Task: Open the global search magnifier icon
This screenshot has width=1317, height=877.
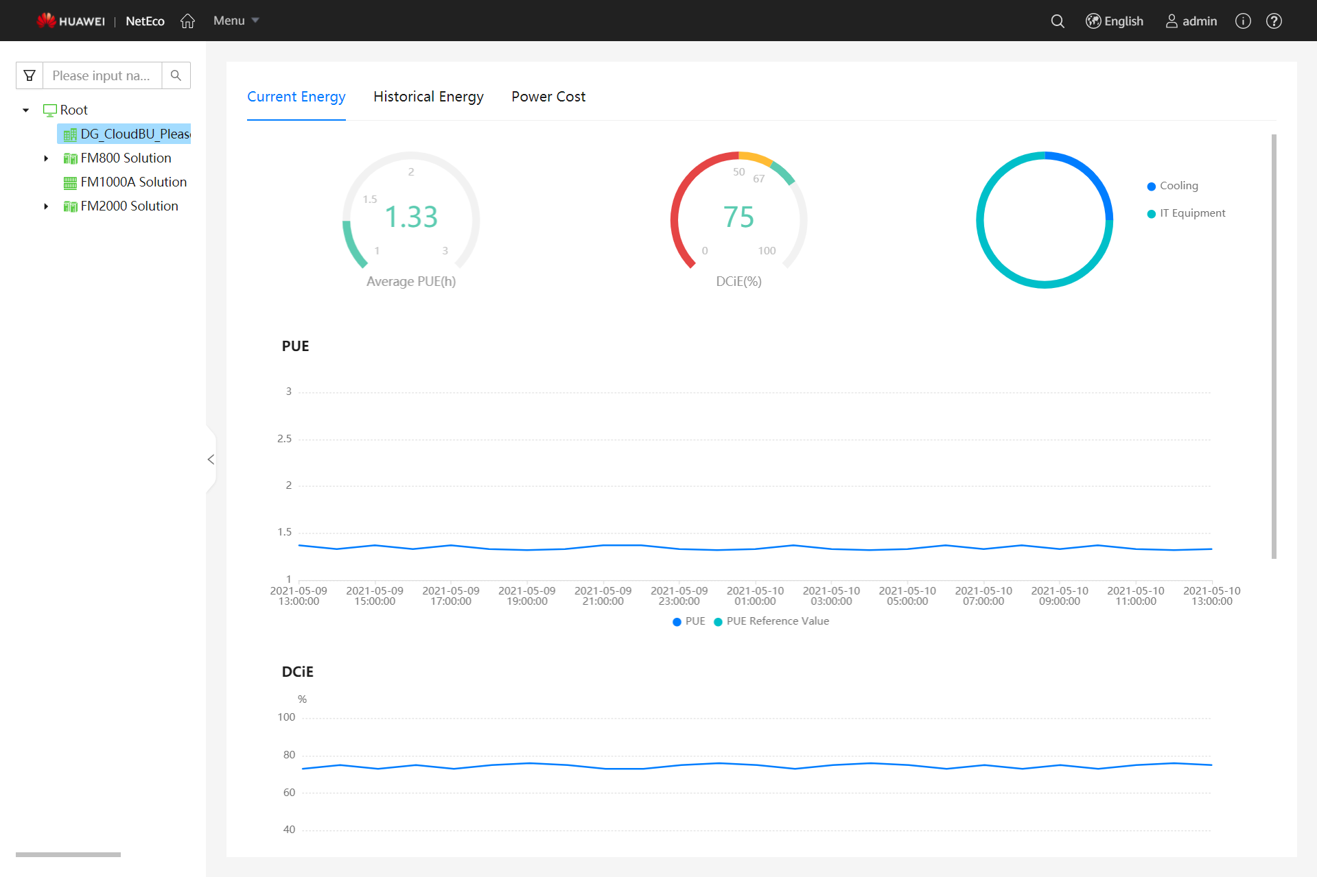Action: [x=1058, y=21]
